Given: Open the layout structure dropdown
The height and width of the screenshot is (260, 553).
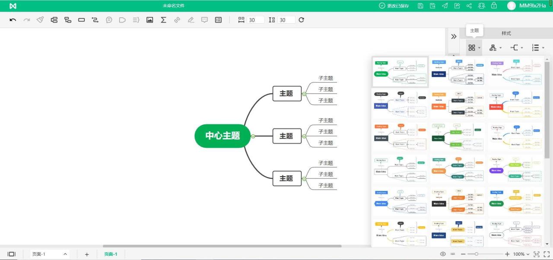Looking at the screenshot, I should pyautogui.click(x=496, y=48).
